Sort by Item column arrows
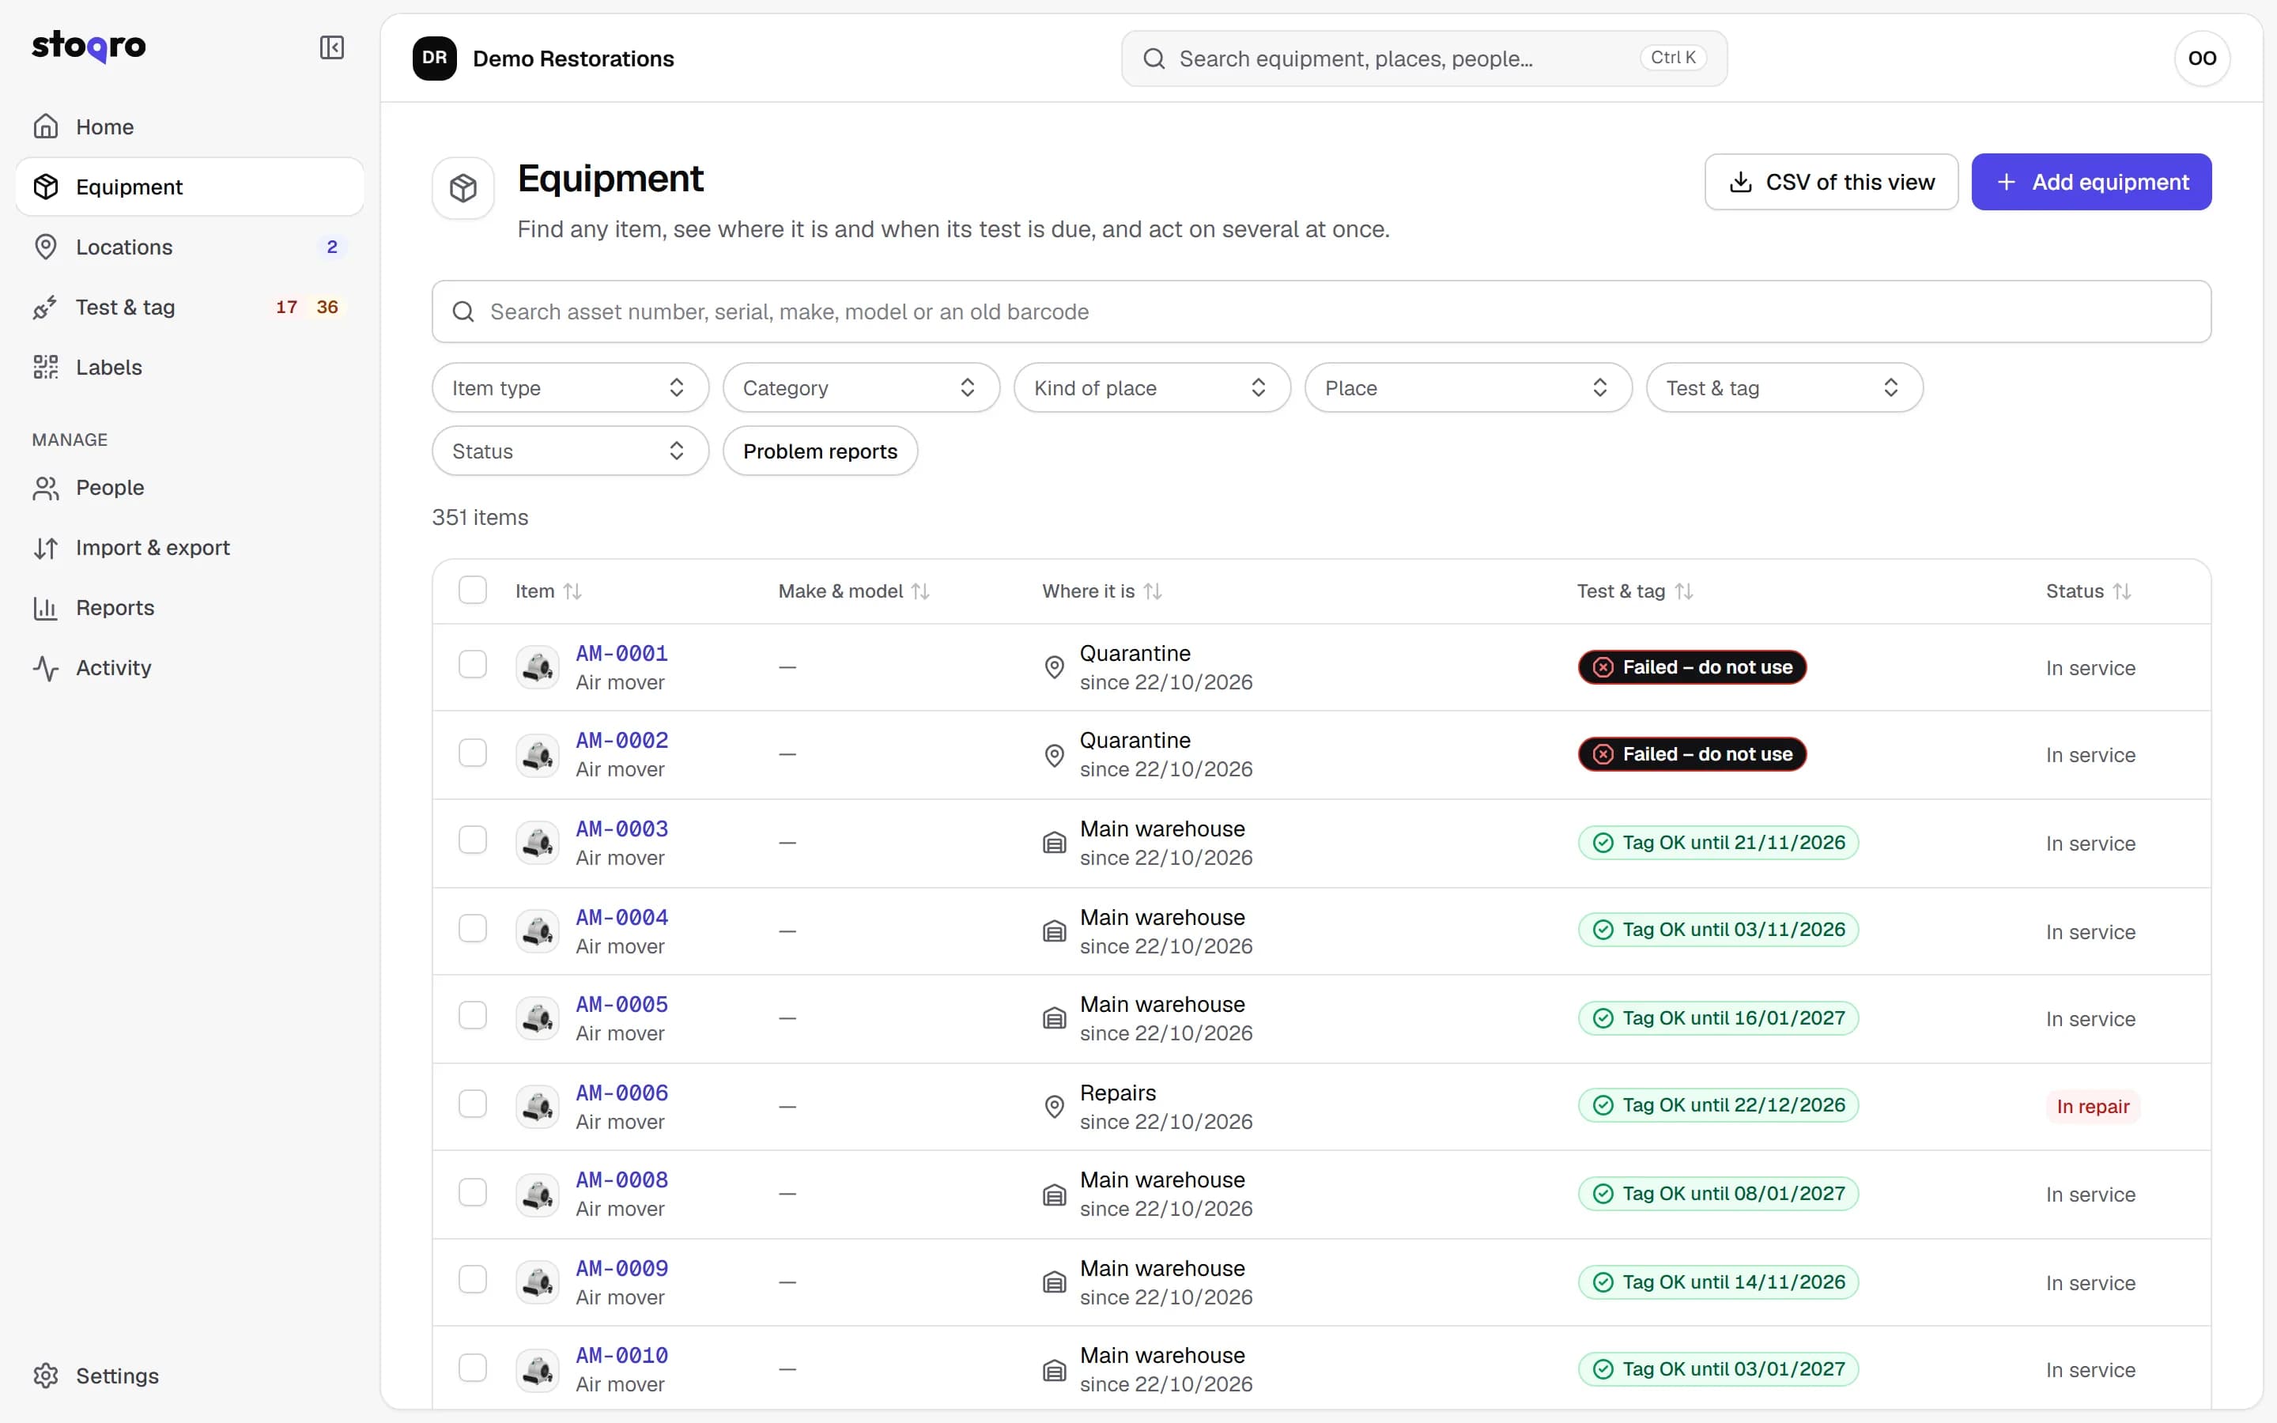Image resolution: width=2277 pixels, height=1423 pixels. tap(572, 591)
